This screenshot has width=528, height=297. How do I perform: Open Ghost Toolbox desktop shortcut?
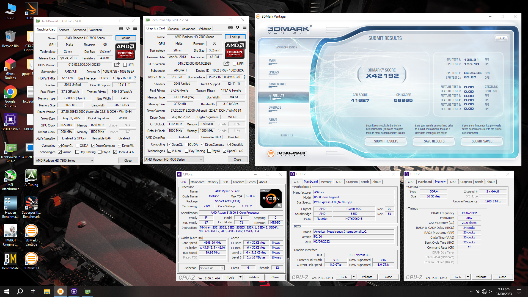[10, 69]
